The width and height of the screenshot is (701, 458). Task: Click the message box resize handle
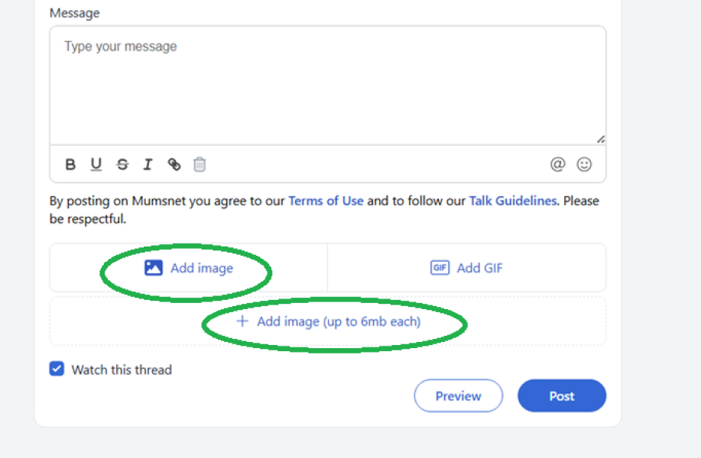pyautogui.click(x=601, y=139)
